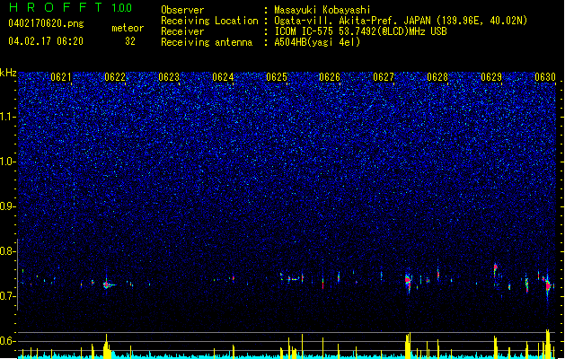The height and width of the screenshot is (359, 565).
Task: Click the 0624 time marker
Action: [x=223, y=77]
